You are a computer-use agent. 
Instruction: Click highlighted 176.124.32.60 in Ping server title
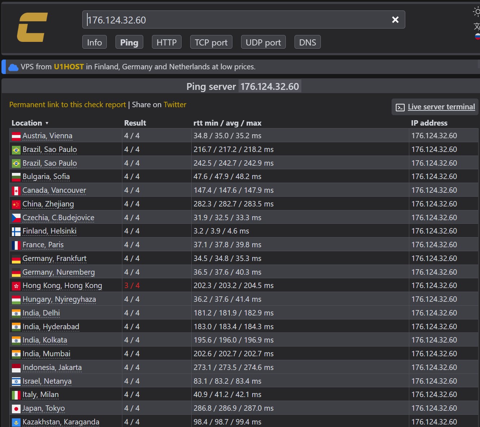270,87
